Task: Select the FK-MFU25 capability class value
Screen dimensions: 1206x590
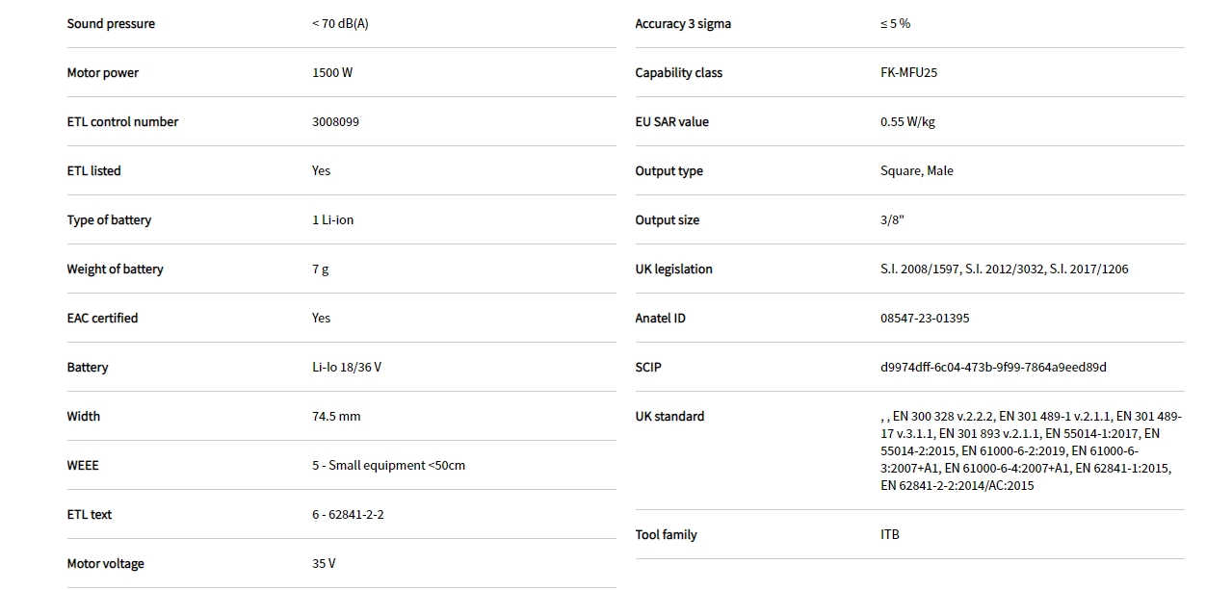Action: (908, 73)
